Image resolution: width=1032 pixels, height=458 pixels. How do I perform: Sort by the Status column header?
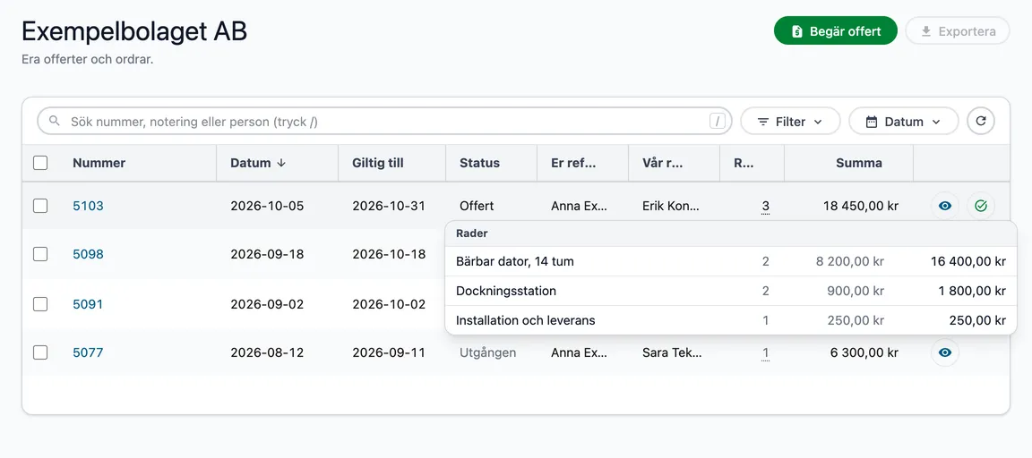tap(479, 163)
